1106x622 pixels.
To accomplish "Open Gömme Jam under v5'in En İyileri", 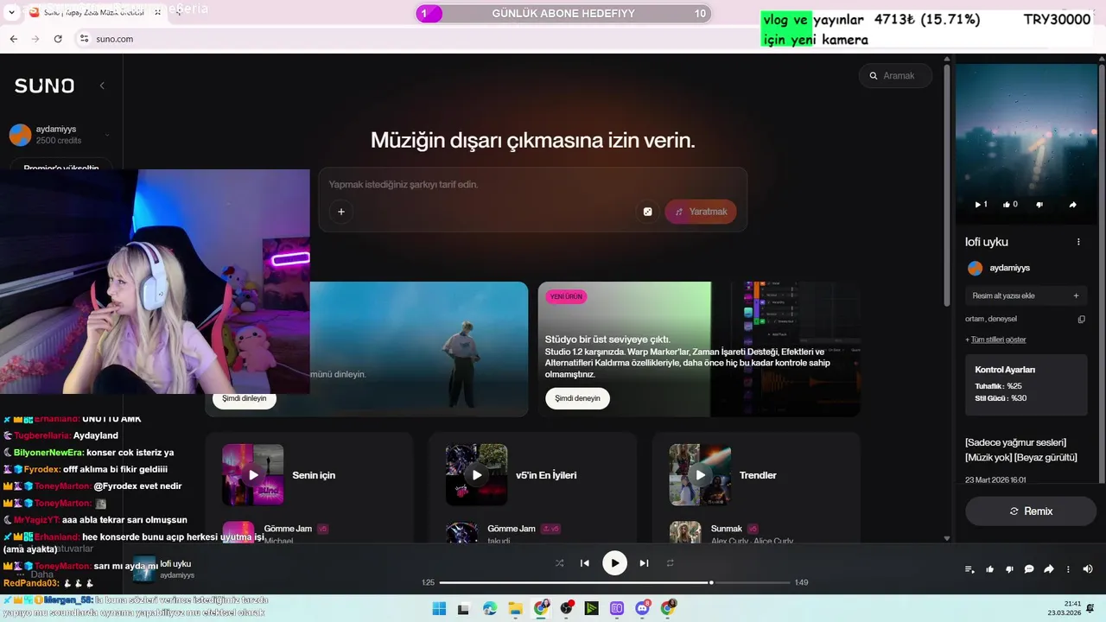I will pyautogui.click(x=512, y=529).
